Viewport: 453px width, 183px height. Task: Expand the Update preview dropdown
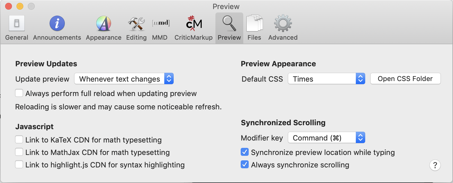point(124,79)
